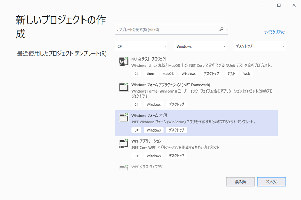Viewport: 301px width, 200px height.
Task: Open the Windows platform filter dropdown
Action: coord(200,46)
